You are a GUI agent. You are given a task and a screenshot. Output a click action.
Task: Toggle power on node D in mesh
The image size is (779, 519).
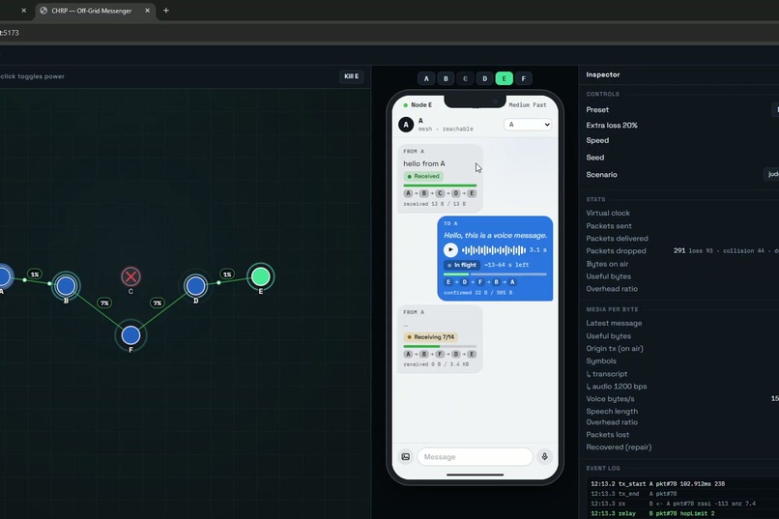196,285
